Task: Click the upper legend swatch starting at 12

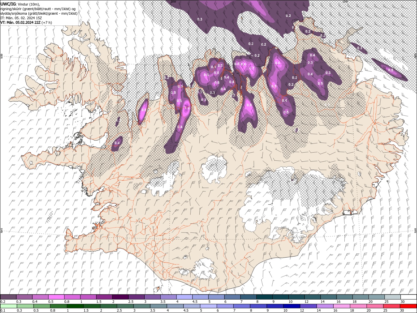Action: pos(312,297)
